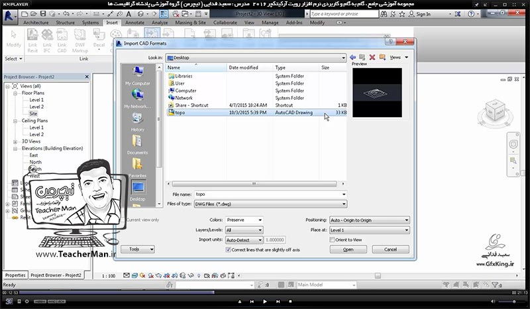Uncheck Correct lines that are slightly off axis
Viewport: 530px width, 309px height.
[228, 250]
